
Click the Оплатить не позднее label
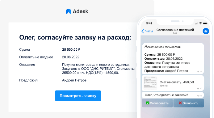[x=36, y=57]
